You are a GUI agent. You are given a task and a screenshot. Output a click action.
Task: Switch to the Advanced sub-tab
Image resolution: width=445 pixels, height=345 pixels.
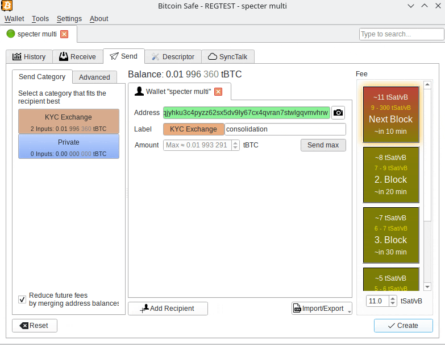(94, 77)
